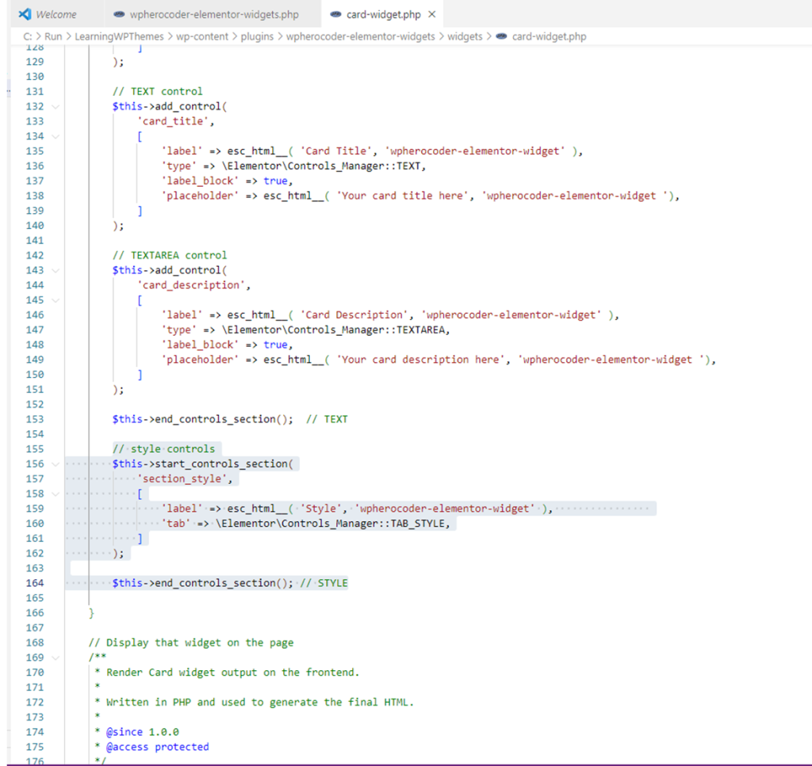Click the LearningWPThemes breadcrumb
Viewport: 812px width, 766px height.
click(120, 36)
